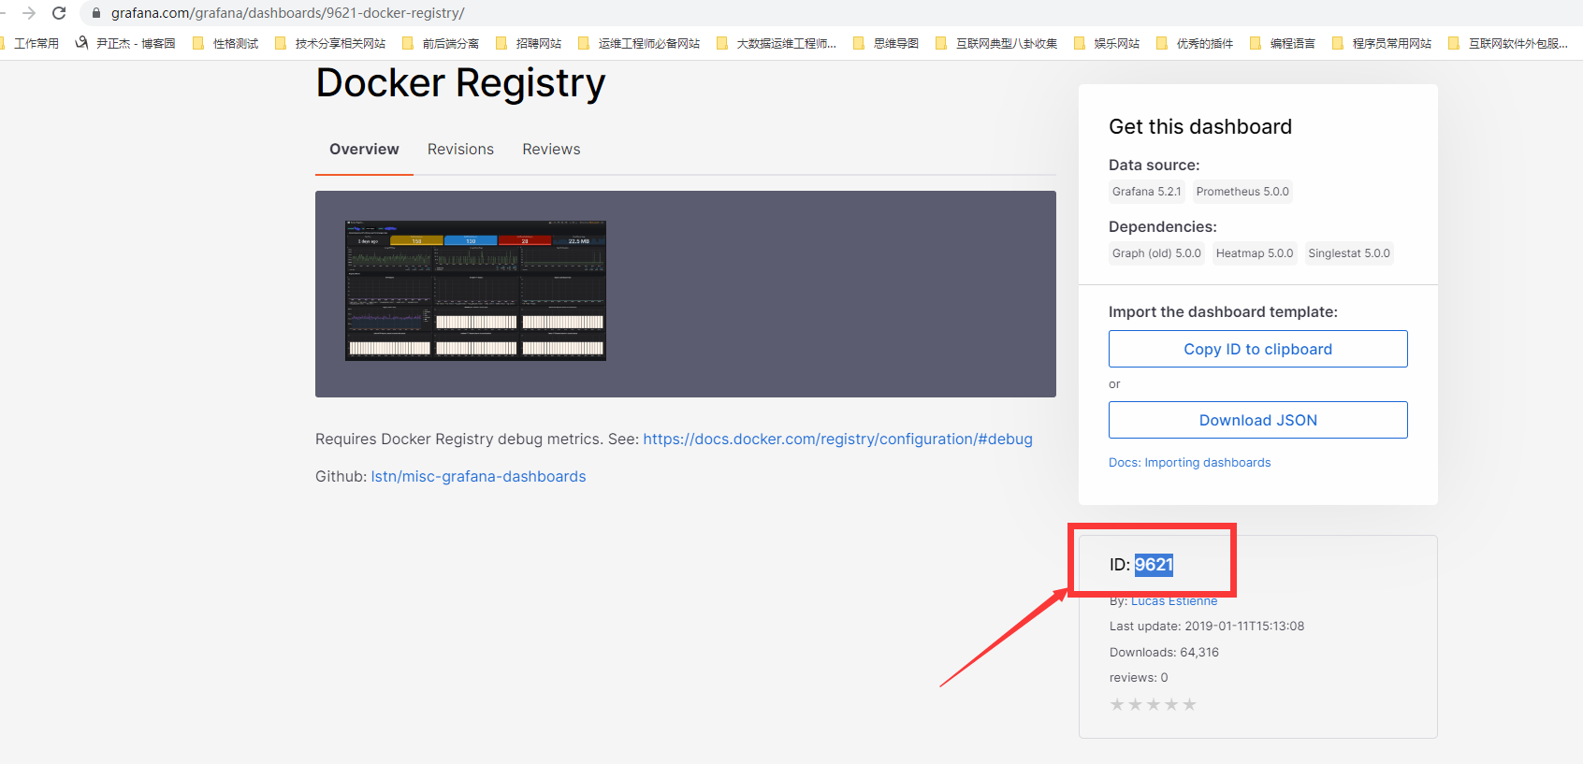Image resolution: width=1583 pixels, height=764 pixels.
Task: Click the Prometheus 5.0.0 tag
Action: pyautogui.click(x=1242, y=192)
